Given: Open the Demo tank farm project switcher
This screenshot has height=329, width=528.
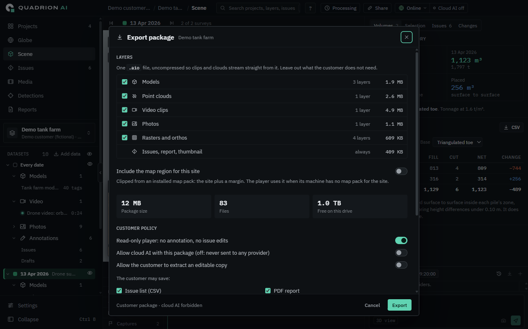Looking at the screenshot, I should (x=49, y=133).
